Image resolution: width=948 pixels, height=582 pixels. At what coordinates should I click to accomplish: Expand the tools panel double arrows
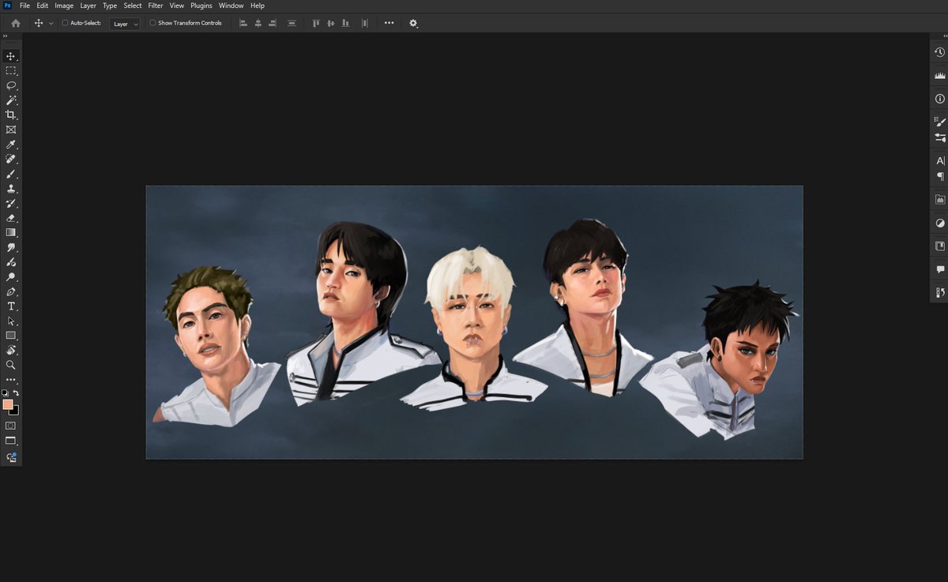(x=5, y=36)
